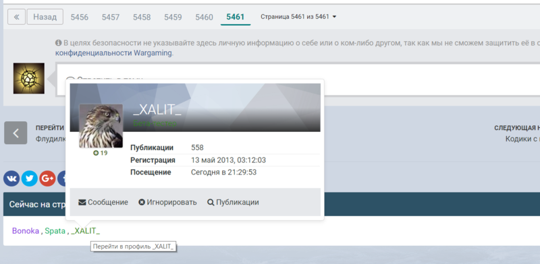Image resolution: width=540 pixels, height=264 pixels.
Task: Open Bonoka user profile link
Action: pos(26,231)
